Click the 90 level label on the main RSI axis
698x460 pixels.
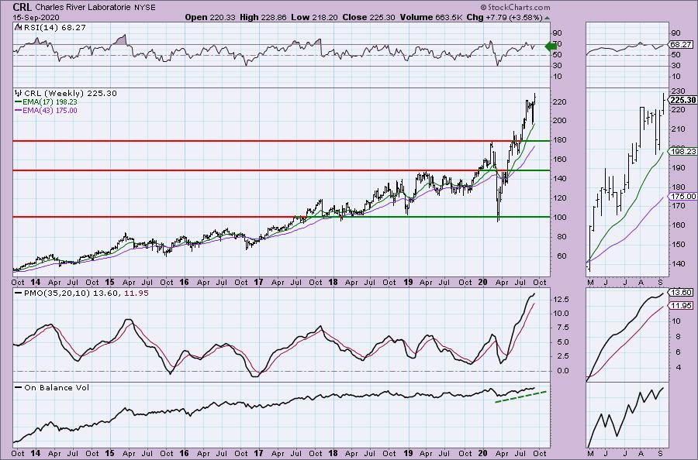point(558,33)
